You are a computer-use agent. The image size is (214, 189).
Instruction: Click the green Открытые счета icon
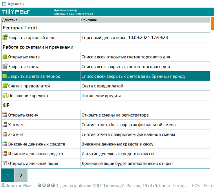[5, 57]
